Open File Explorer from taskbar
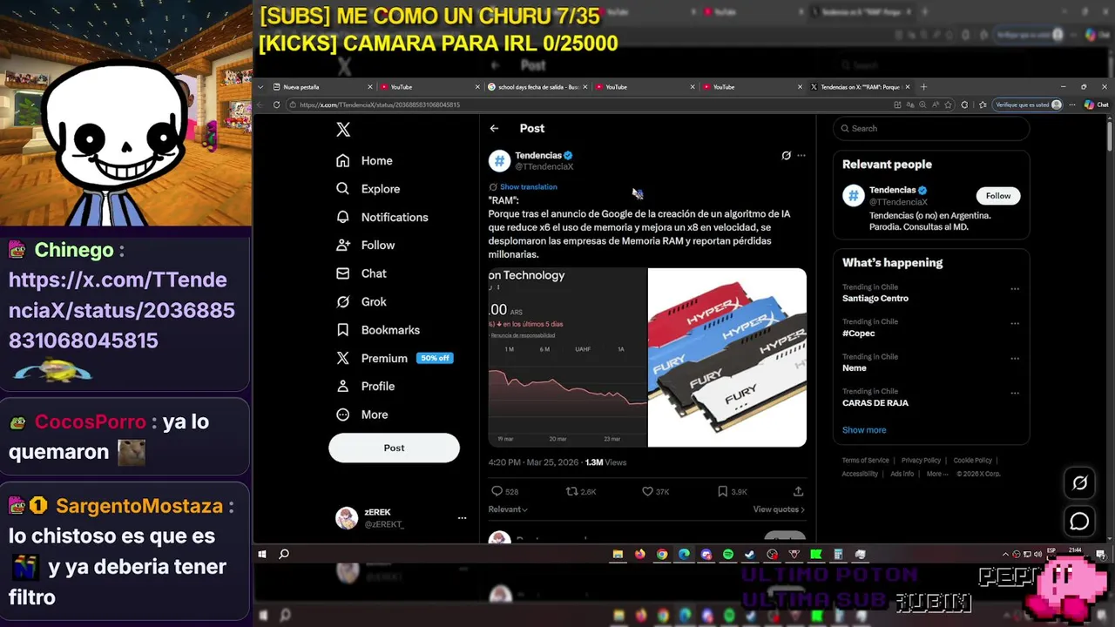Viewport: 1115px width, 627px height. click(x=618, y=554)
